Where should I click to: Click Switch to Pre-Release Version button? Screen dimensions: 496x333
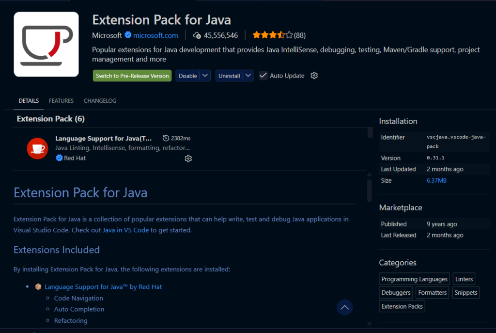[x=132, y=76]
